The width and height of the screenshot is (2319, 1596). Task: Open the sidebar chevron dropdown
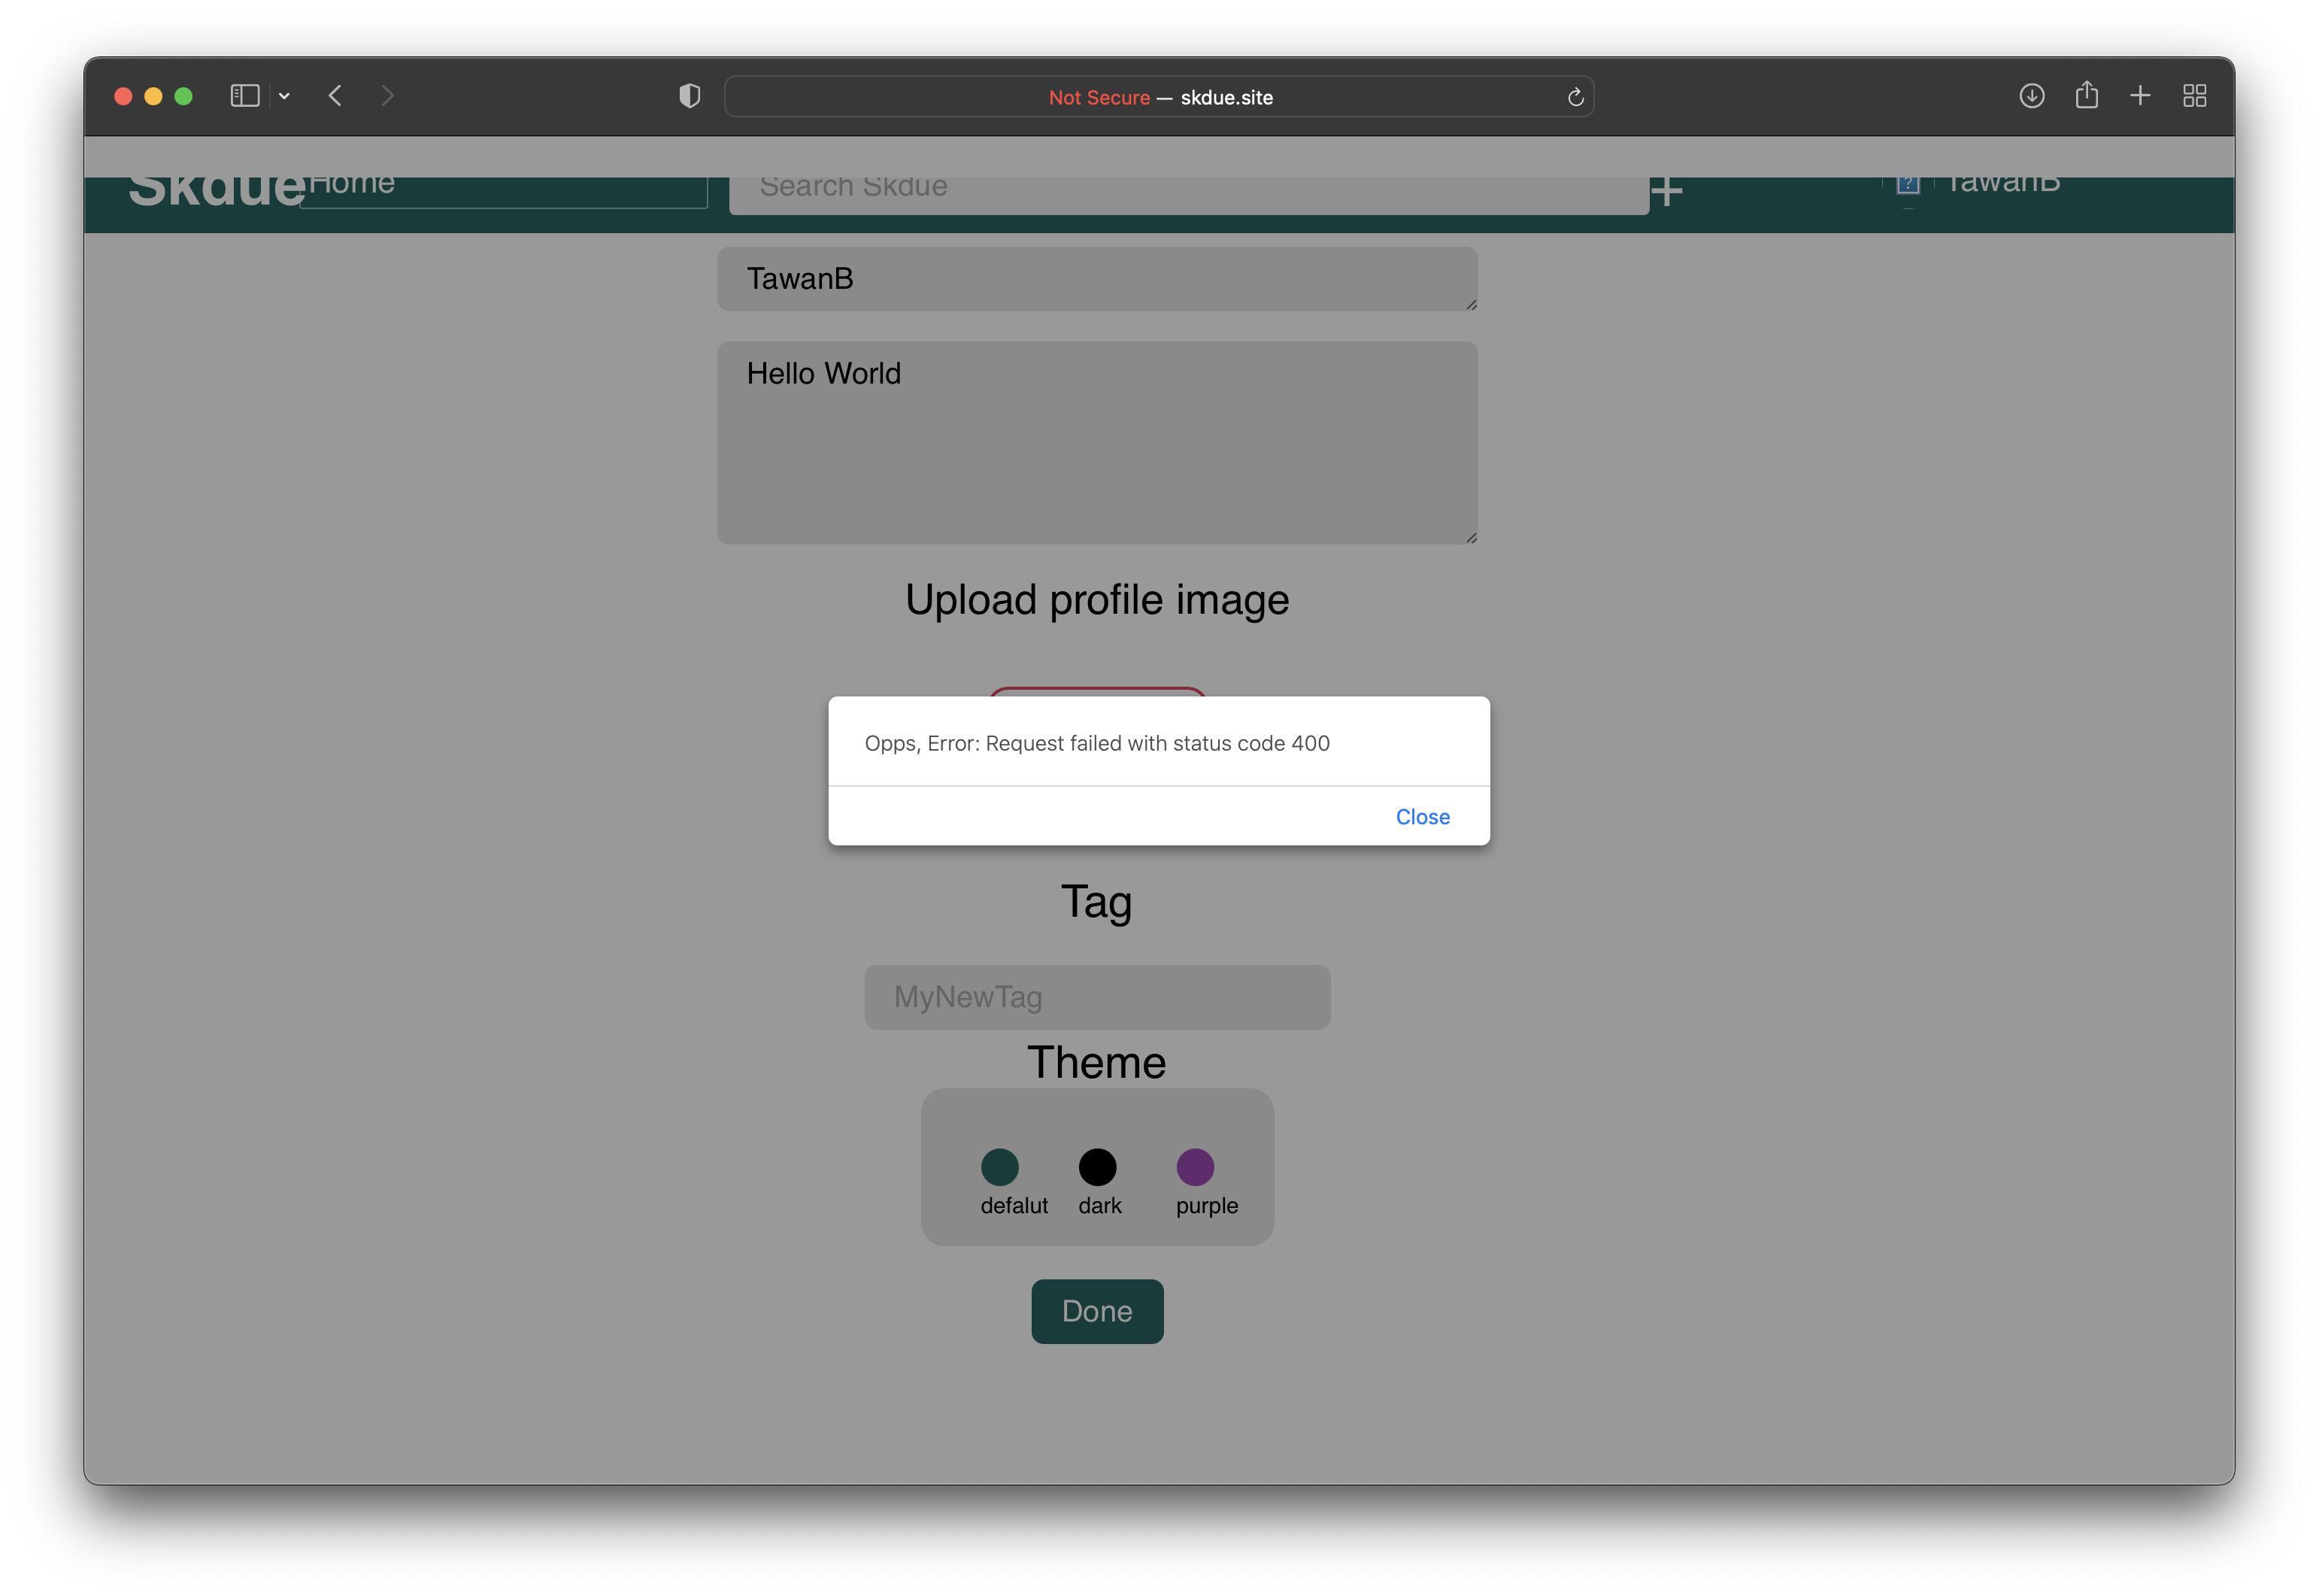(x=285, y=96)
